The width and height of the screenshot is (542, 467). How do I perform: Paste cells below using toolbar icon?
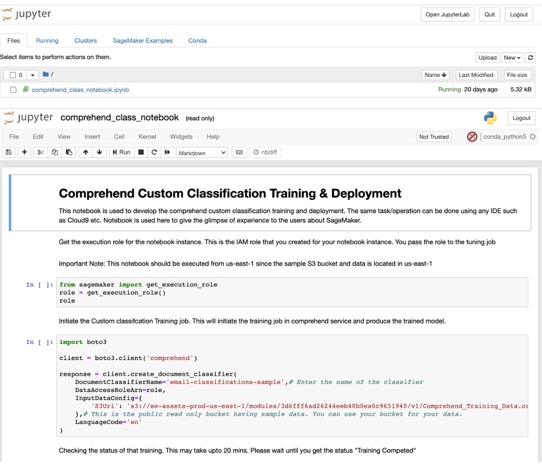(x=69, y=152)
